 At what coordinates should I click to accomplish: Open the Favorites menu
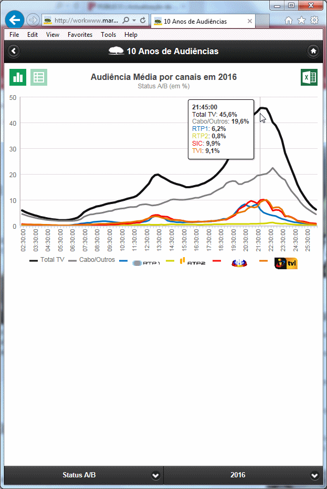click(80, 35)
